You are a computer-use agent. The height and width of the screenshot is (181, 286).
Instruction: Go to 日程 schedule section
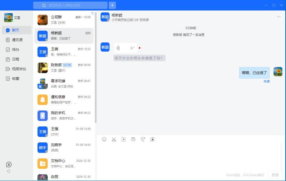click(15, 59)
